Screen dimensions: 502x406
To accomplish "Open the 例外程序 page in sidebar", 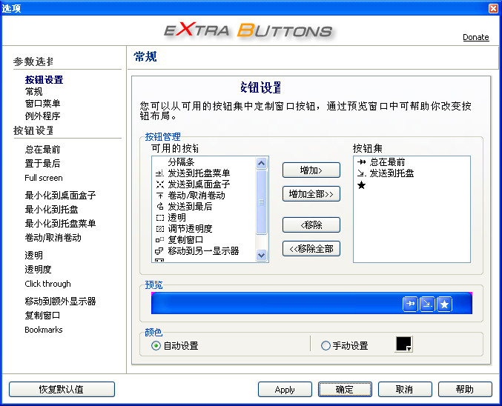I will point(42,116).
